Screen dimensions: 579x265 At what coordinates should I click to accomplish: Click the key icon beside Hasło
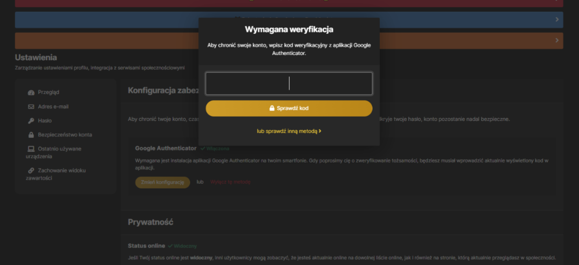tap(31, 121)
